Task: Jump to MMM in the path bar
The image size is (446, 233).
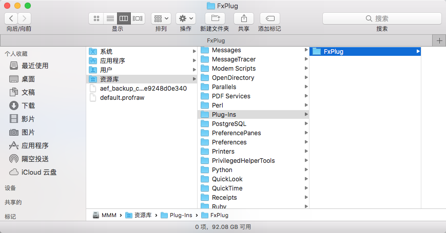Action: (105, 216)
